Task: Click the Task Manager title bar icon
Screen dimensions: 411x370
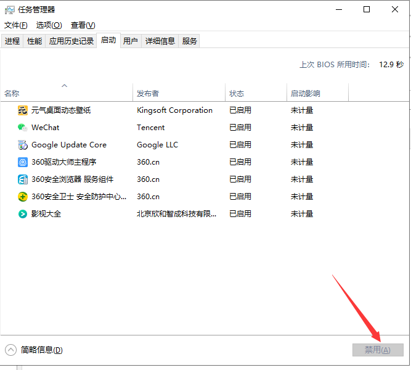Action: 9,9
